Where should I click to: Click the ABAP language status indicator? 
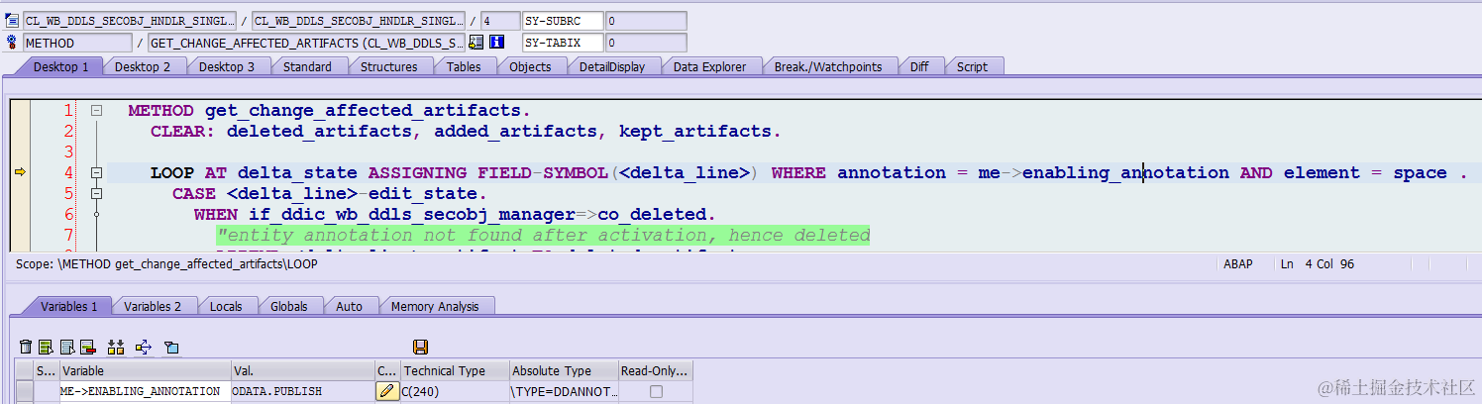coord(1238,264)
